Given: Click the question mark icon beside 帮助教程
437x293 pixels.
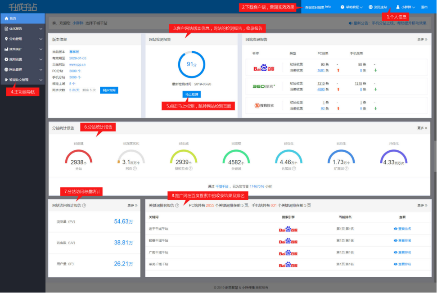Looking at the screenshot, I should click(x=342, y=7).
